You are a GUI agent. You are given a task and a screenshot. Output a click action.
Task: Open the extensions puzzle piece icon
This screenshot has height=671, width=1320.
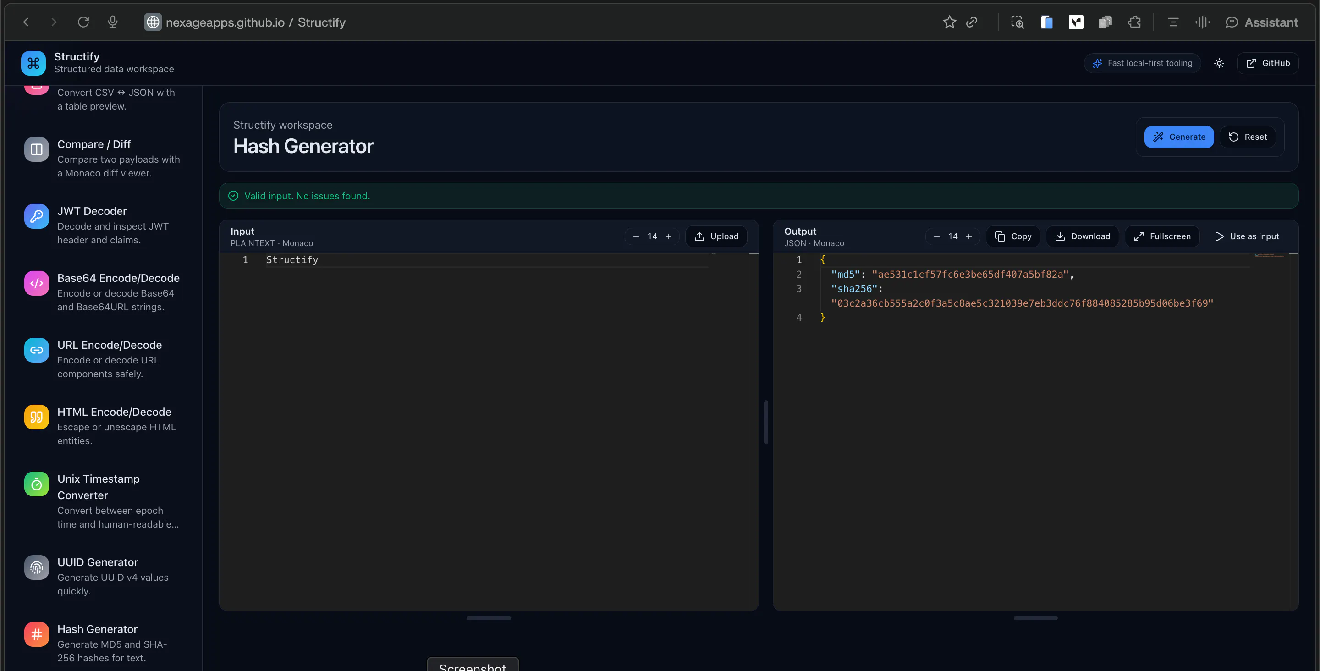pos(1134,22)
